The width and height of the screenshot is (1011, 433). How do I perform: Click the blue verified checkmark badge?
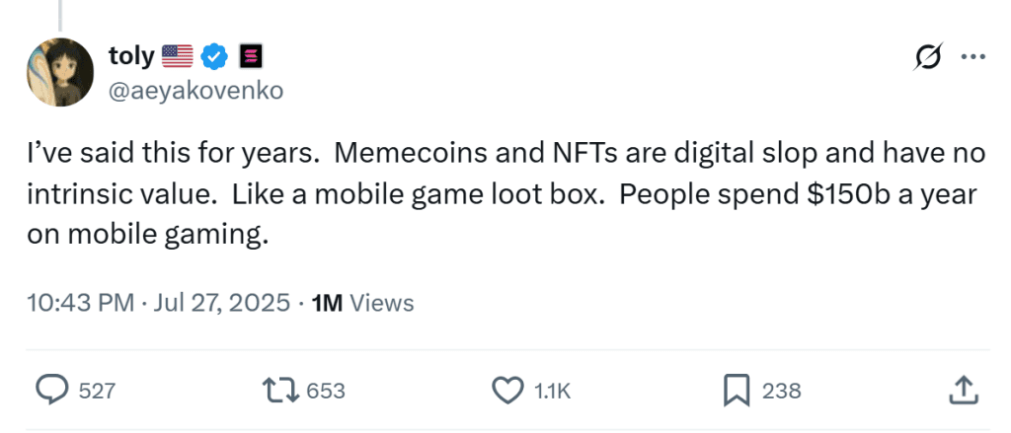tap(214, 56)
